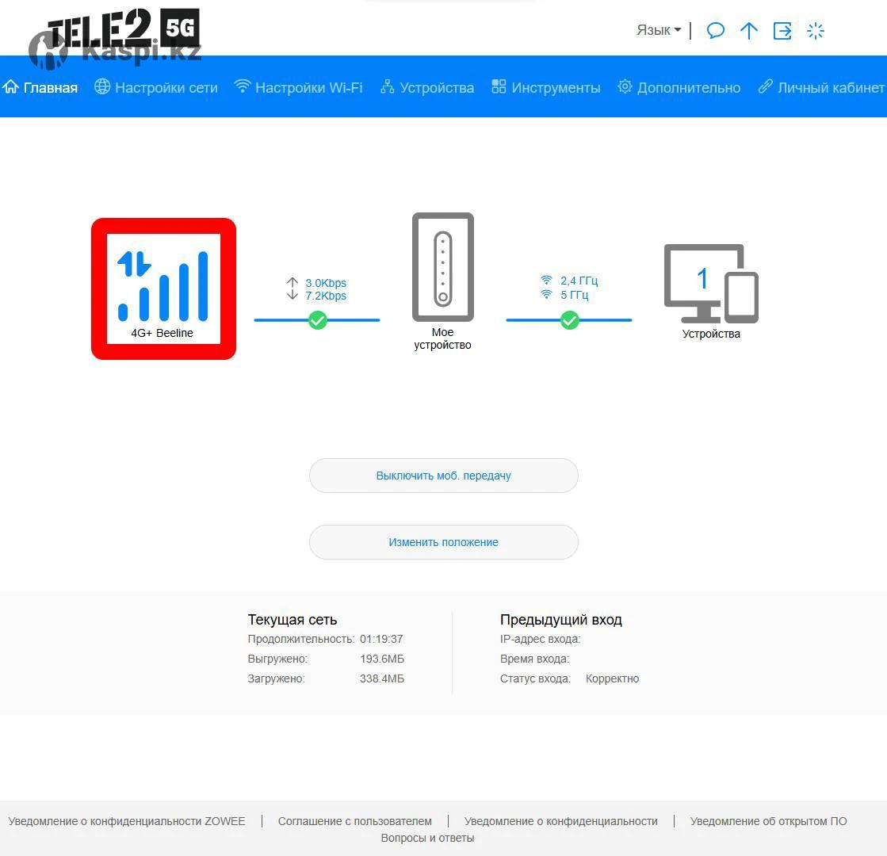
Task: Open the Настройки Wi-Fi tab
Action: 299,87
